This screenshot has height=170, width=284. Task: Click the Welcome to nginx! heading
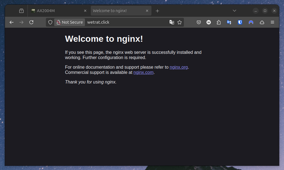[104, 39]
